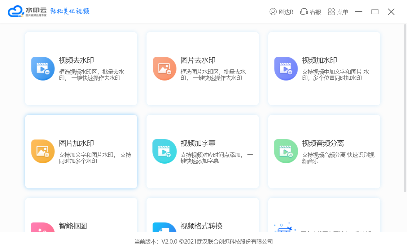Close the 水印云 window

(391, 12)
